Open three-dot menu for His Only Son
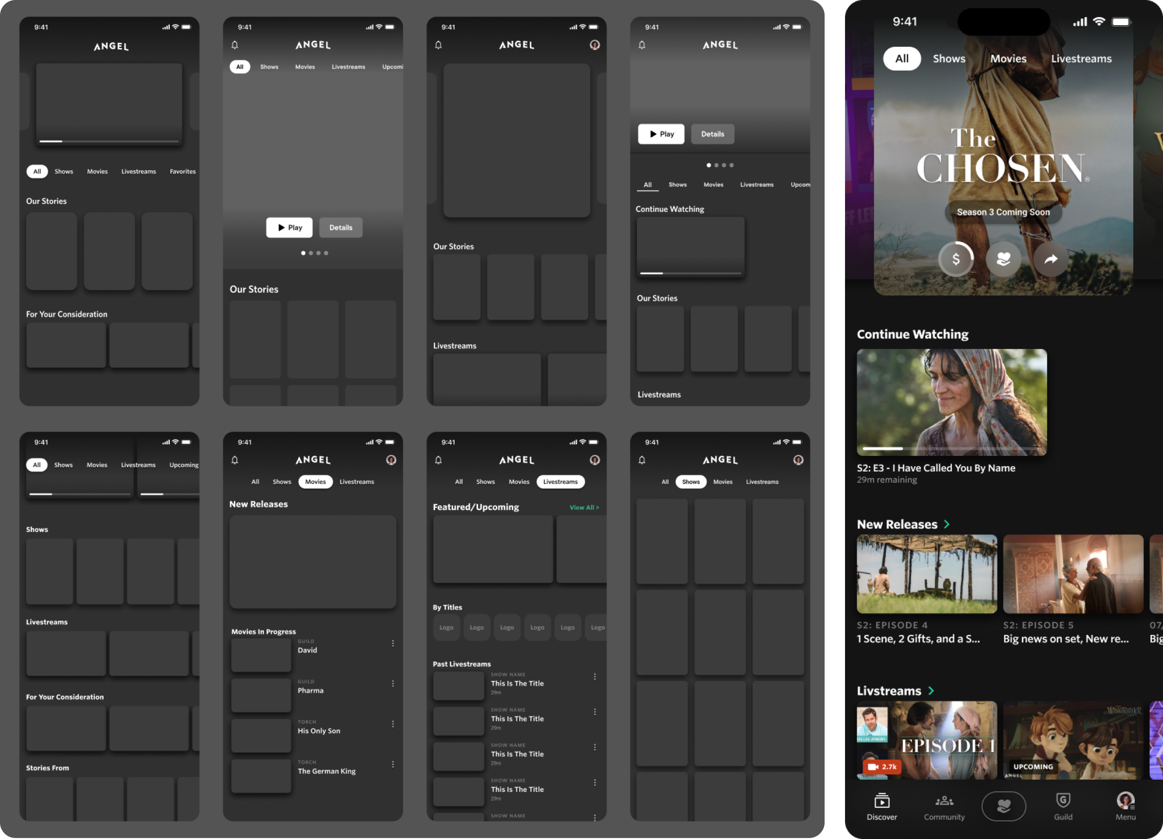1163x839 pixels. (393, 724)
